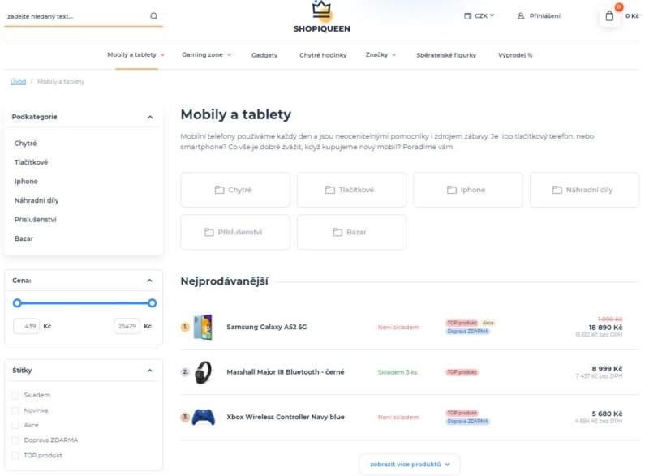The height and width of the screenshot is (476, 649).
Task: Open Samsung Galaxy A52 5G product link
Action: tap(267, 327)
